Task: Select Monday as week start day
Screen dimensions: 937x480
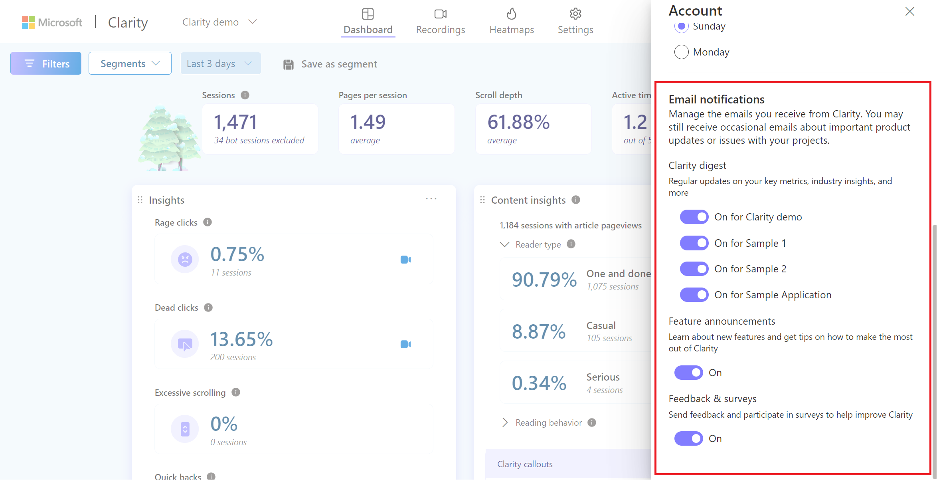Action: (680, 52)
